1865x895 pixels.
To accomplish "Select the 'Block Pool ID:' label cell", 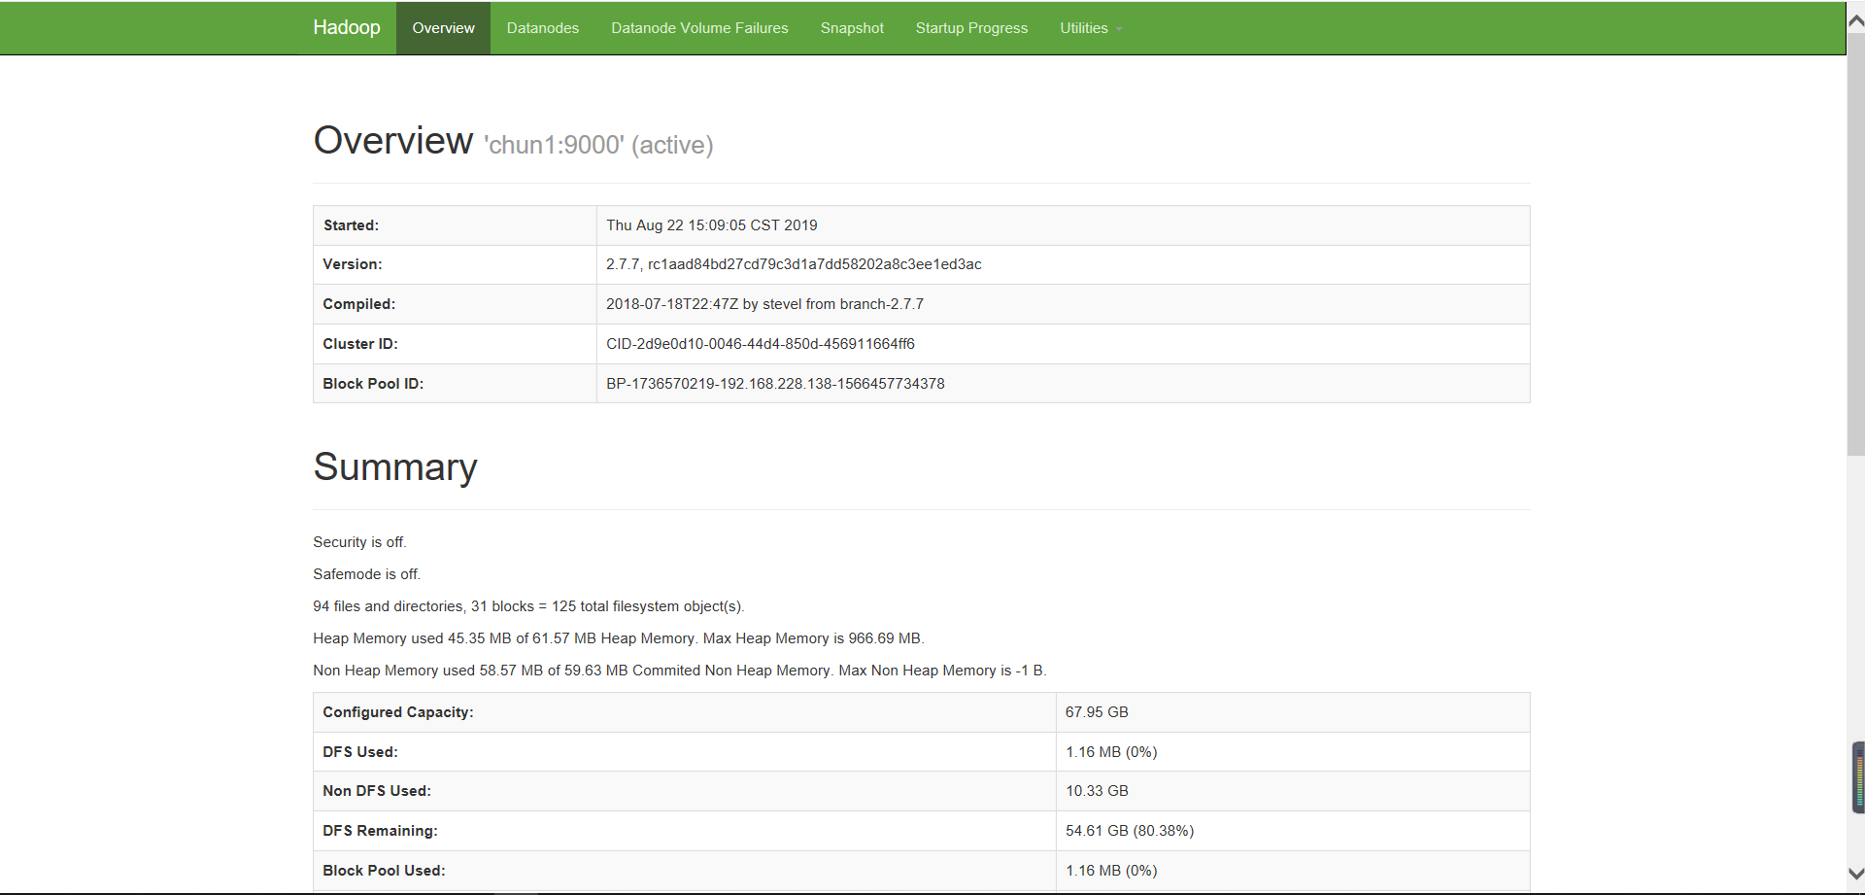I will coord(455,384).
